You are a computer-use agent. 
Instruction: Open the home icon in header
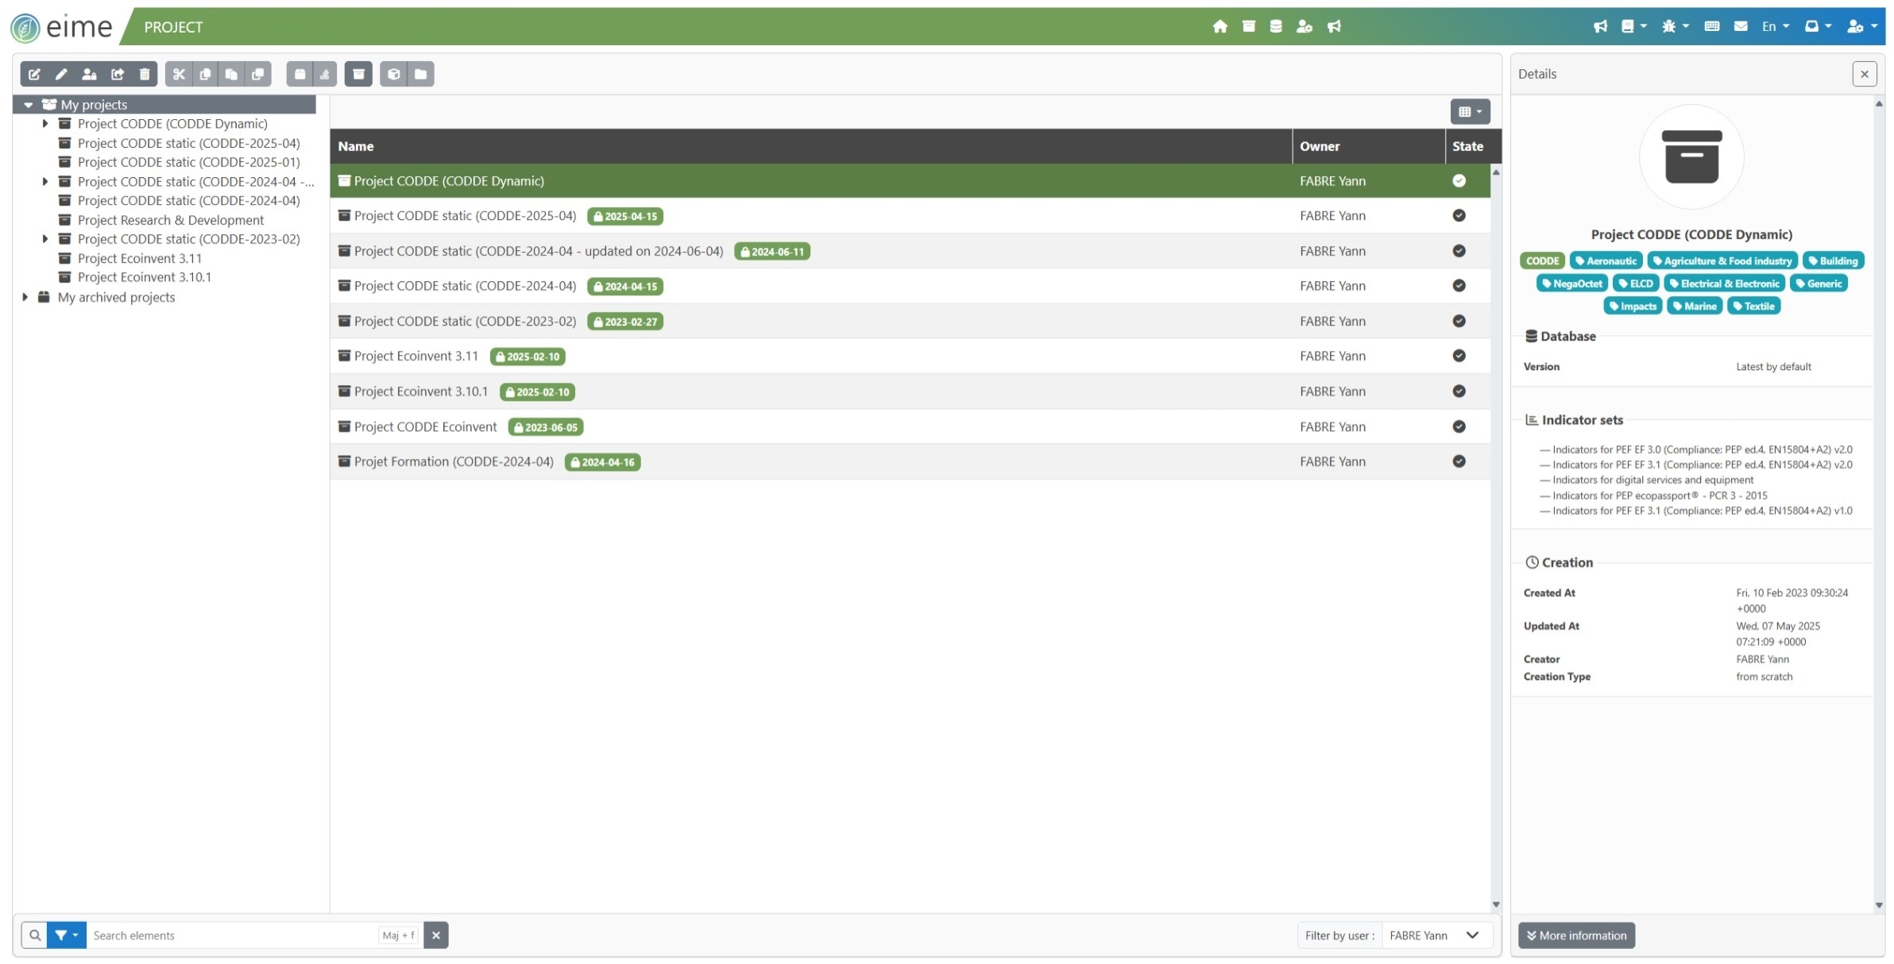(1220, 26)
